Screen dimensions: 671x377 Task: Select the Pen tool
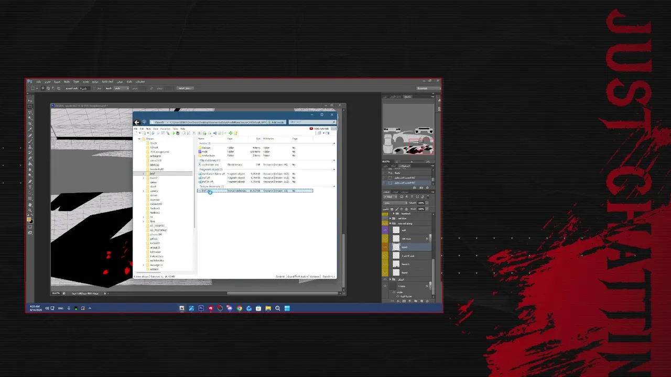tap(30, 181)
